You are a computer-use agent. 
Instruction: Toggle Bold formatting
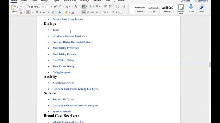coord(28,12)
